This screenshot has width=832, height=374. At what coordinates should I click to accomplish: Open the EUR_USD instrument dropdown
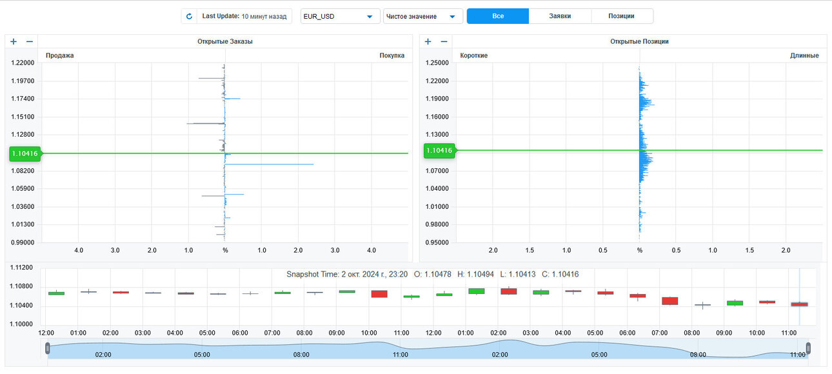click(x=341, y=16)
